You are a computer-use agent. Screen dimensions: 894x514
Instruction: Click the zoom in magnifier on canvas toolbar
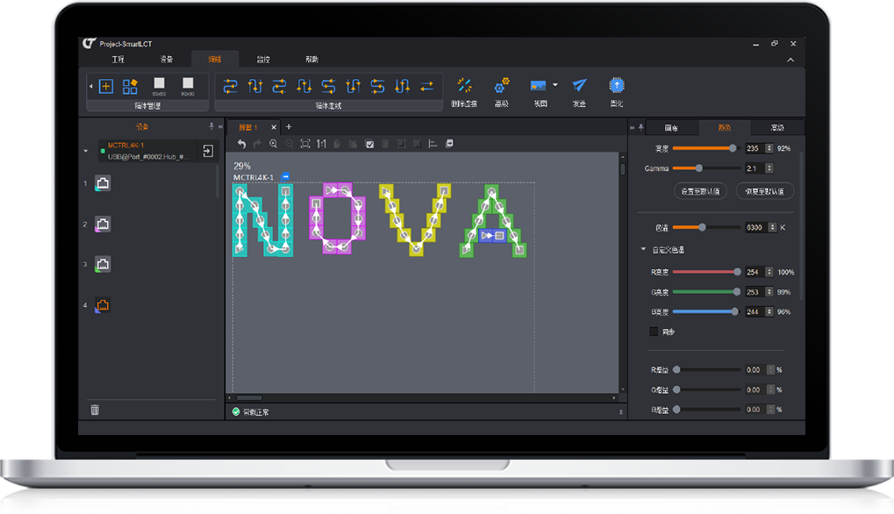pos(274,144)
